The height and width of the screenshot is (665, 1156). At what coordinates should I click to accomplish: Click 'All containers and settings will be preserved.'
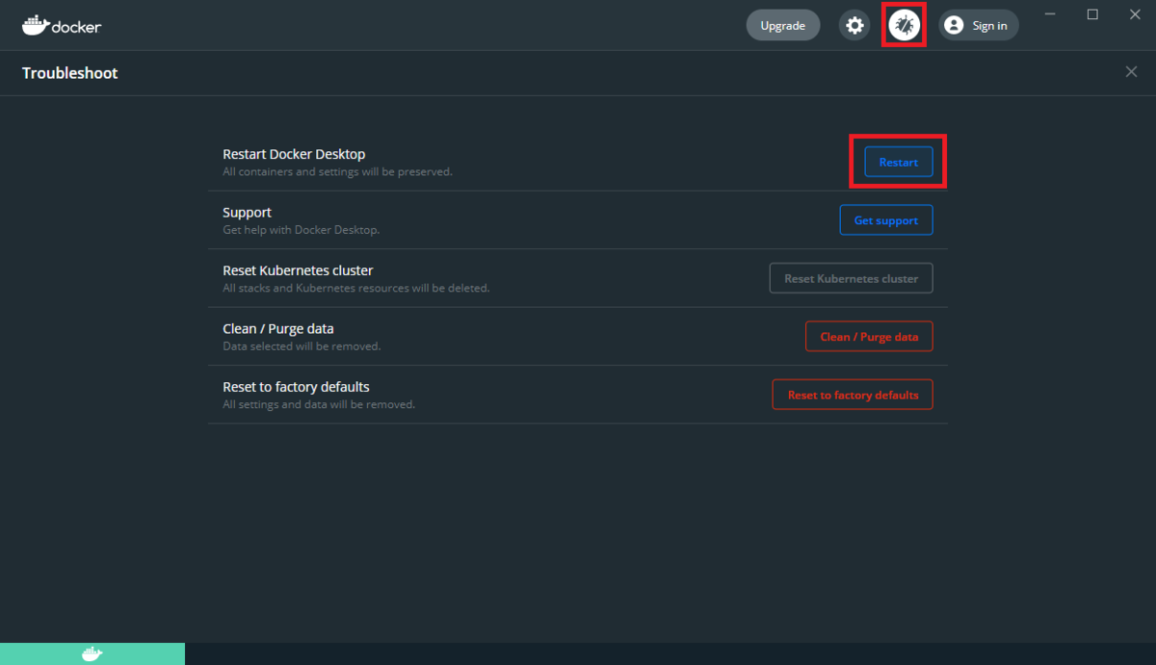click(337, 172)
